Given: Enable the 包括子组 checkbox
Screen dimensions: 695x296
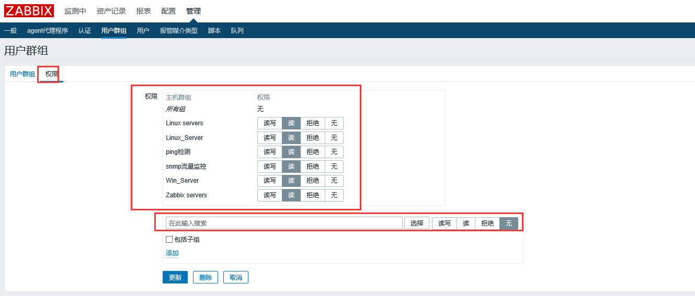Looking at the screenshot, I should click(x=169, y=240).
